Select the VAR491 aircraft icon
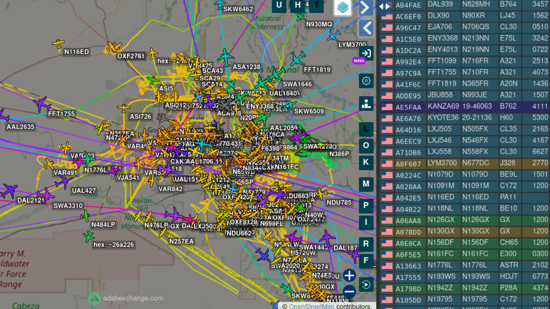This screenshot has height=309, width=550. click(x=49, y=164)
